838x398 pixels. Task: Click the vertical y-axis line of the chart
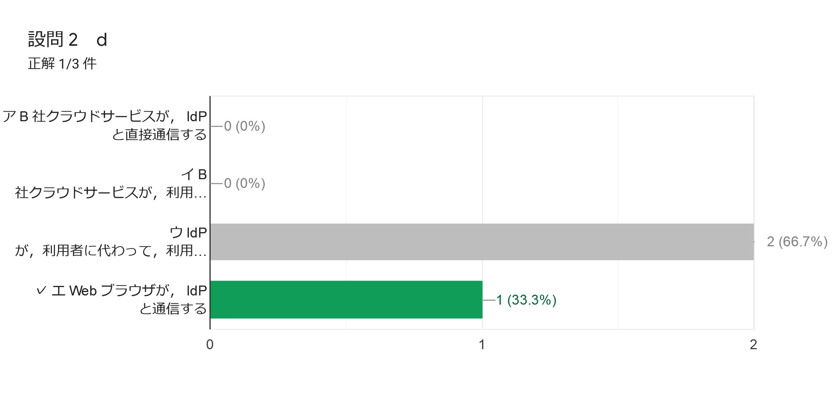point(210,213)
